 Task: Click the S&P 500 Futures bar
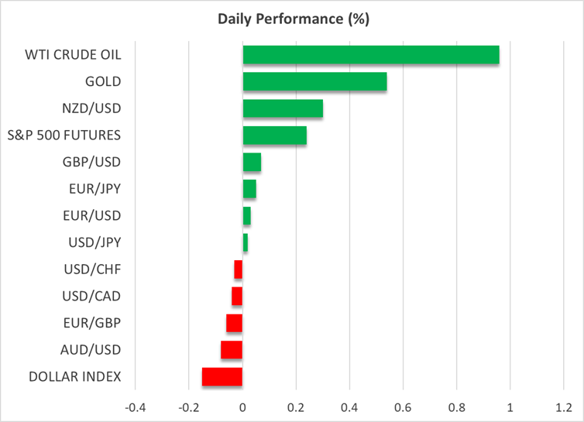point(274,136)
